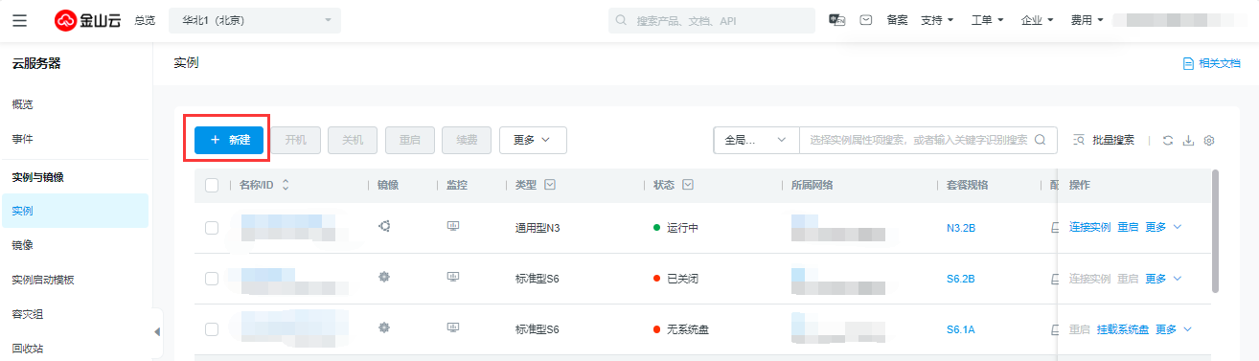Open monitoring for the 无系统盘 instance
Viewport: 1259px width, 361px height.
[454, 328]
